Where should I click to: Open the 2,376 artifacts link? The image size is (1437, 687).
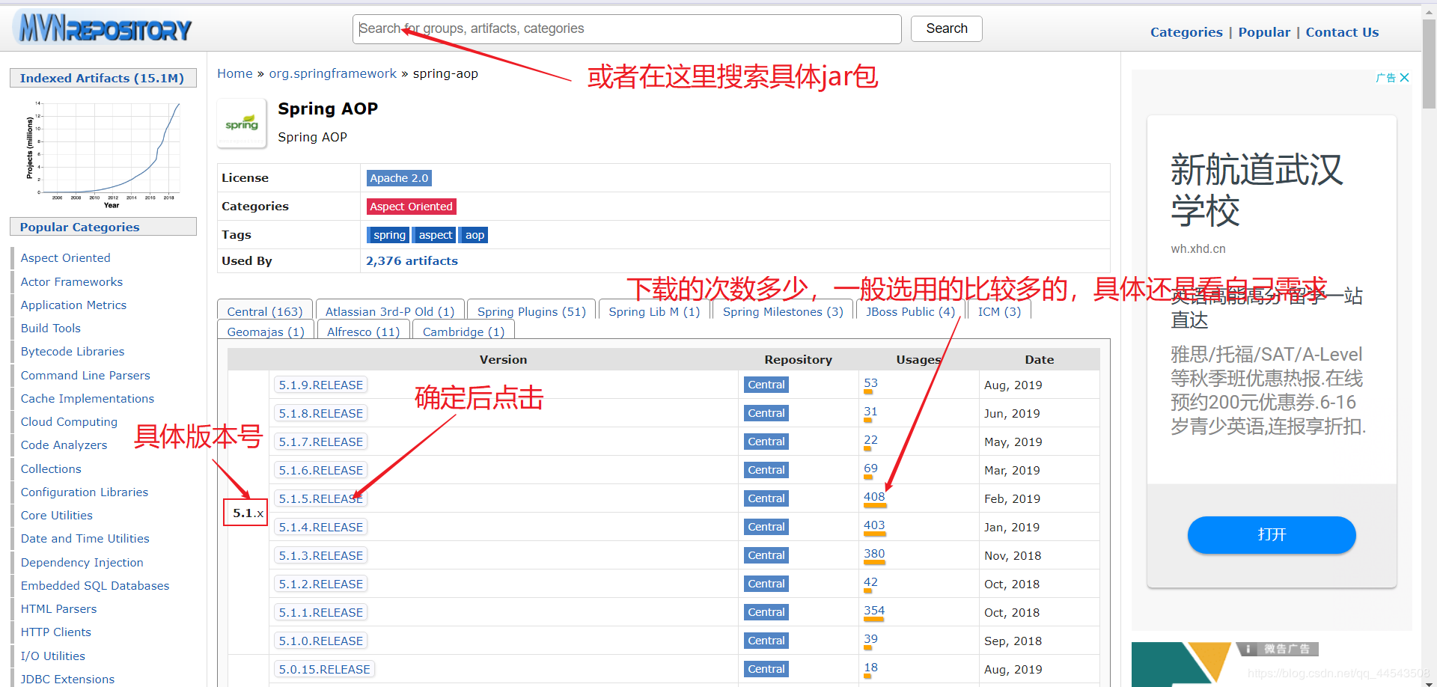pos(412,261)
